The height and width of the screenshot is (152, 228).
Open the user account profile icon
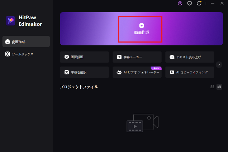180,3
